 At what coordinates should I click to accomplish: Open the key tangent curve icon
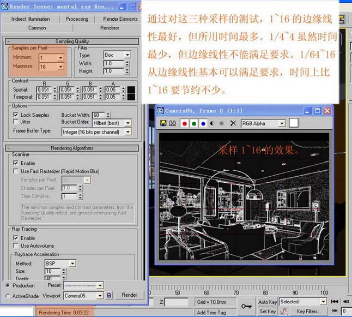(283, 312)
